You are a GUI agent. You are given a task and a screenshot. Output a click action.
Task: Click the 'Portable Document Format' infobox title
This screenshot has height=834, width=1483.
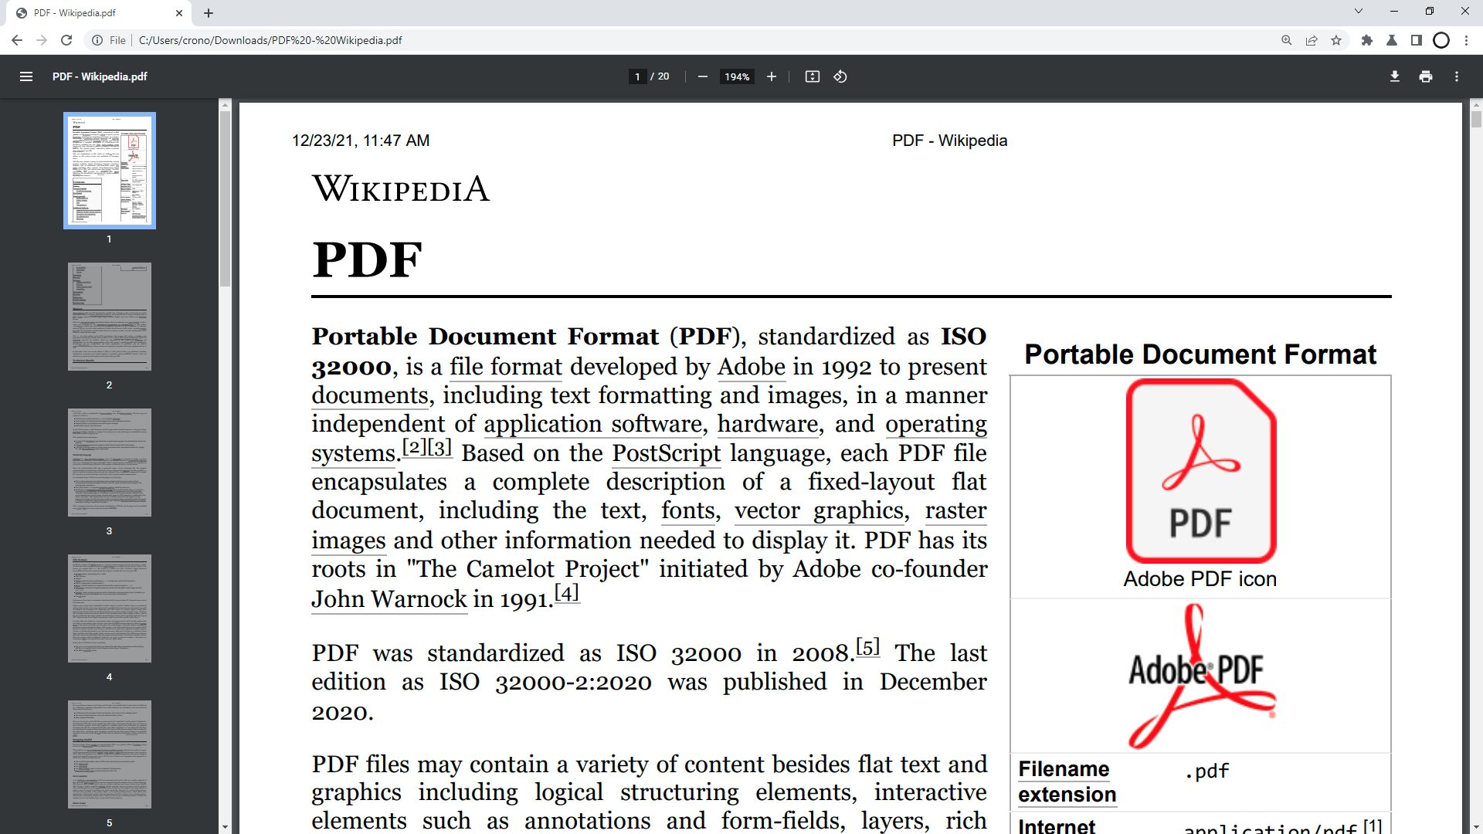(1200, 354)
